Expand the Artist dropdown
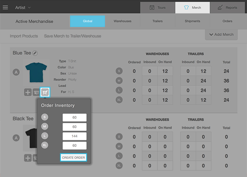 [x=23, y=7]
